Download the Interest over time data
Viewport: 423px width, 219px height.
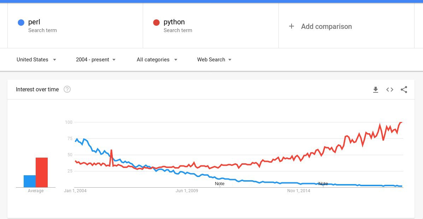click(375, 90)
